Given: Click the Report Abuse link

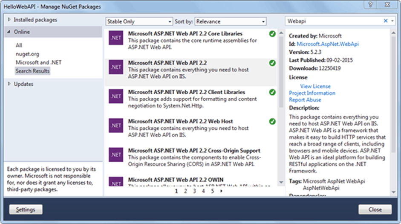Looking at the screenshot, I should point(305,100).
